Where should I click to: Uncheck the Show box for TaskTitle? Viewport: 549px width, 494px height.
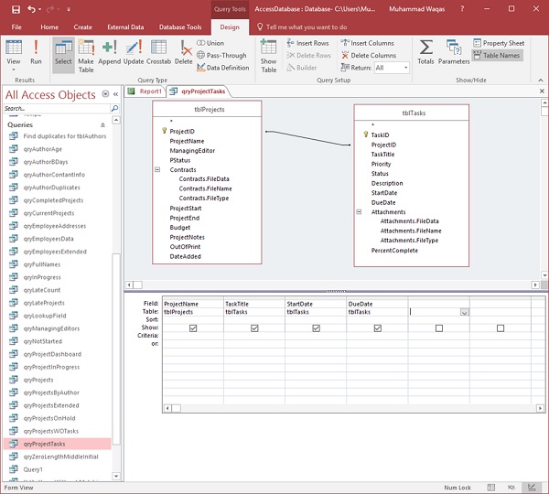click(x=254, y=328)
